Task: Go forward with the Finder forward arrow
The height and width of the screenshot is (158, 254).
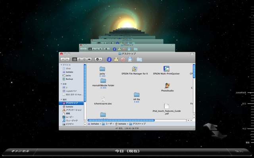Action: click(x=67, y=59)
